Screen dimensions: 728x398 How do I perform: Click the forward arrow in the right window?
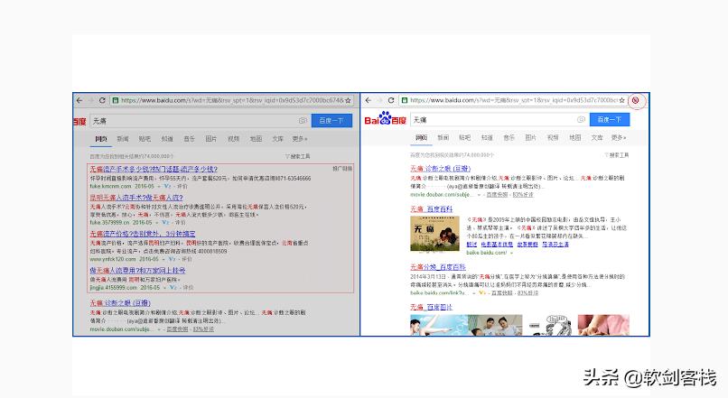point(379,100)
